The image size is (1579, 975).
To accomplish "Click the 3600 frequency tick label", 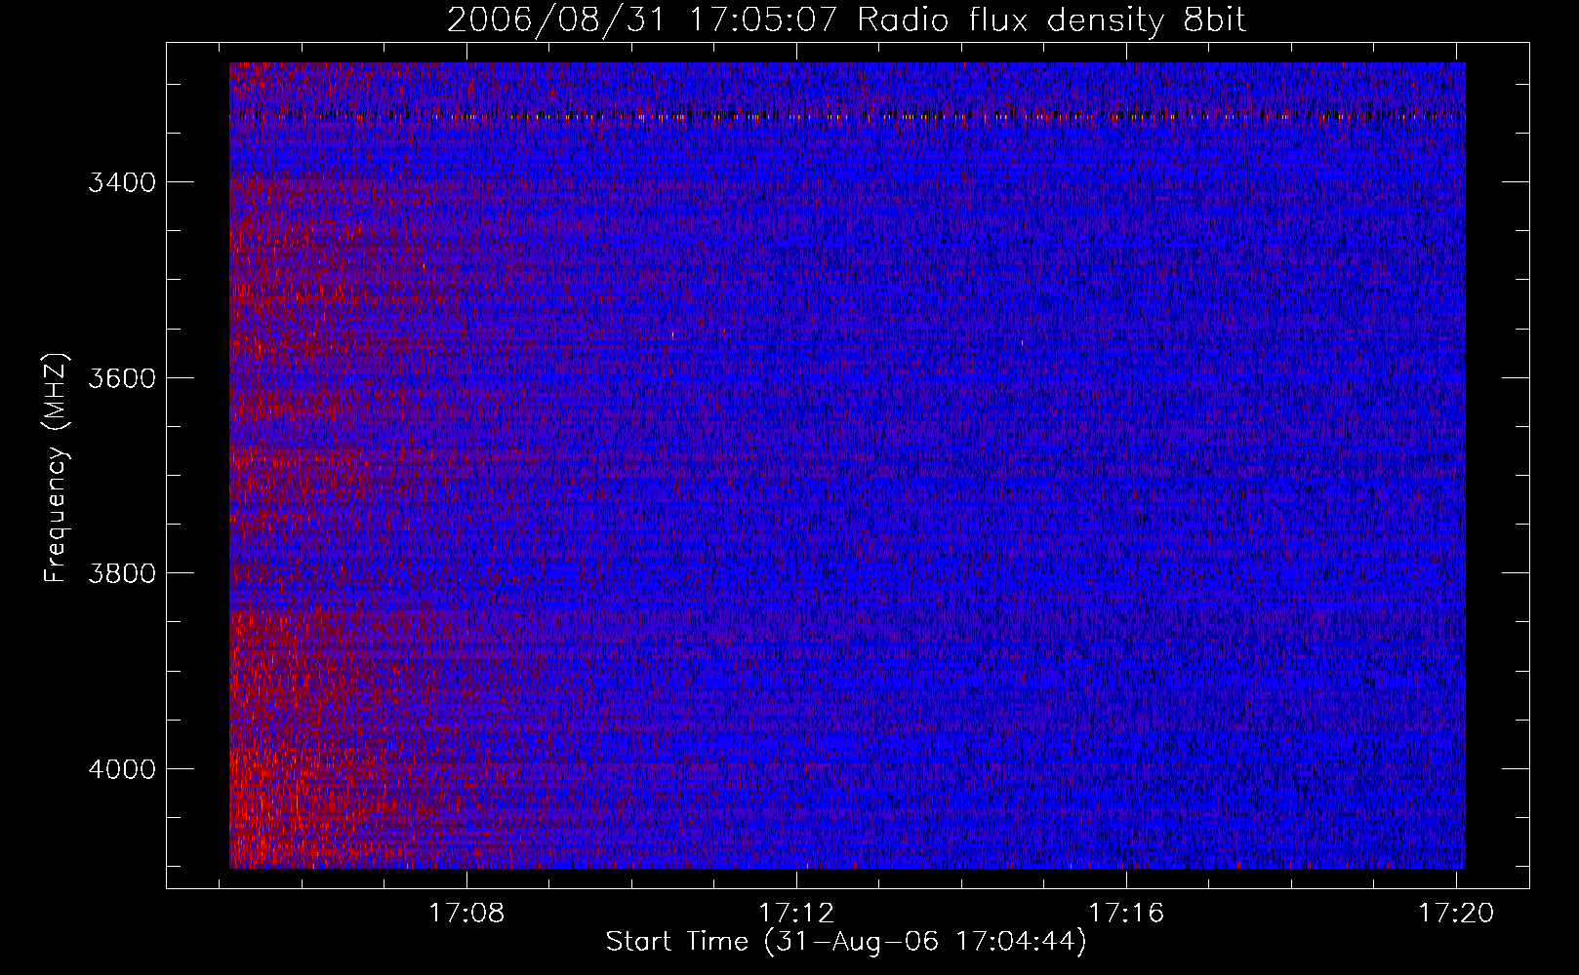I will [122, 378].
